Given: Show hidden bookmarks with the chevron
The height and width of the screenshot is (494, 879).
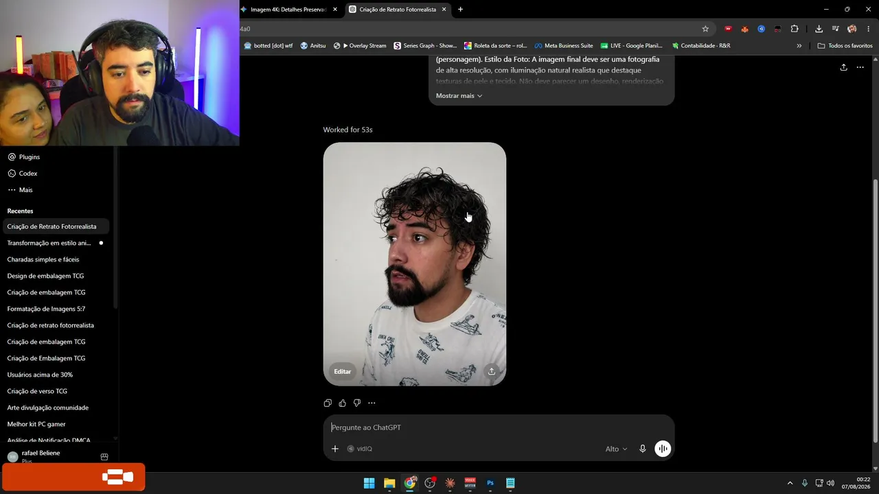Looking at the screenshot, I should (799, 46).
